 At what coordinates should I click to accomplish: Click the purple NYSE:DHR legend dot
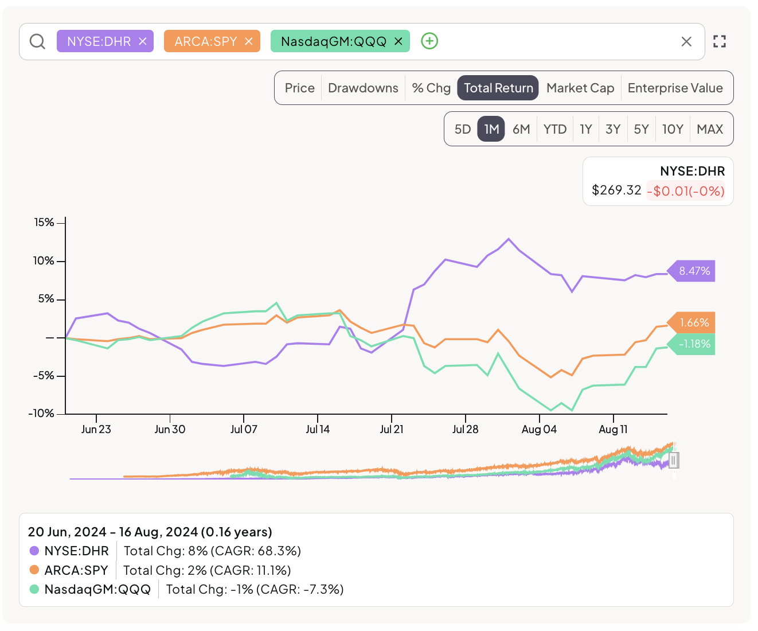[x=34, y=551]
